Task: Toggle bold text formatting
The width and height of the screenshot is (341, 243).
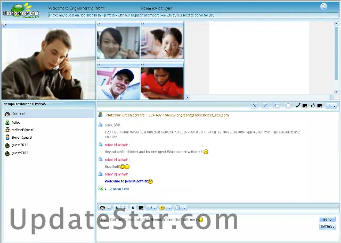Action: point(117,208)
